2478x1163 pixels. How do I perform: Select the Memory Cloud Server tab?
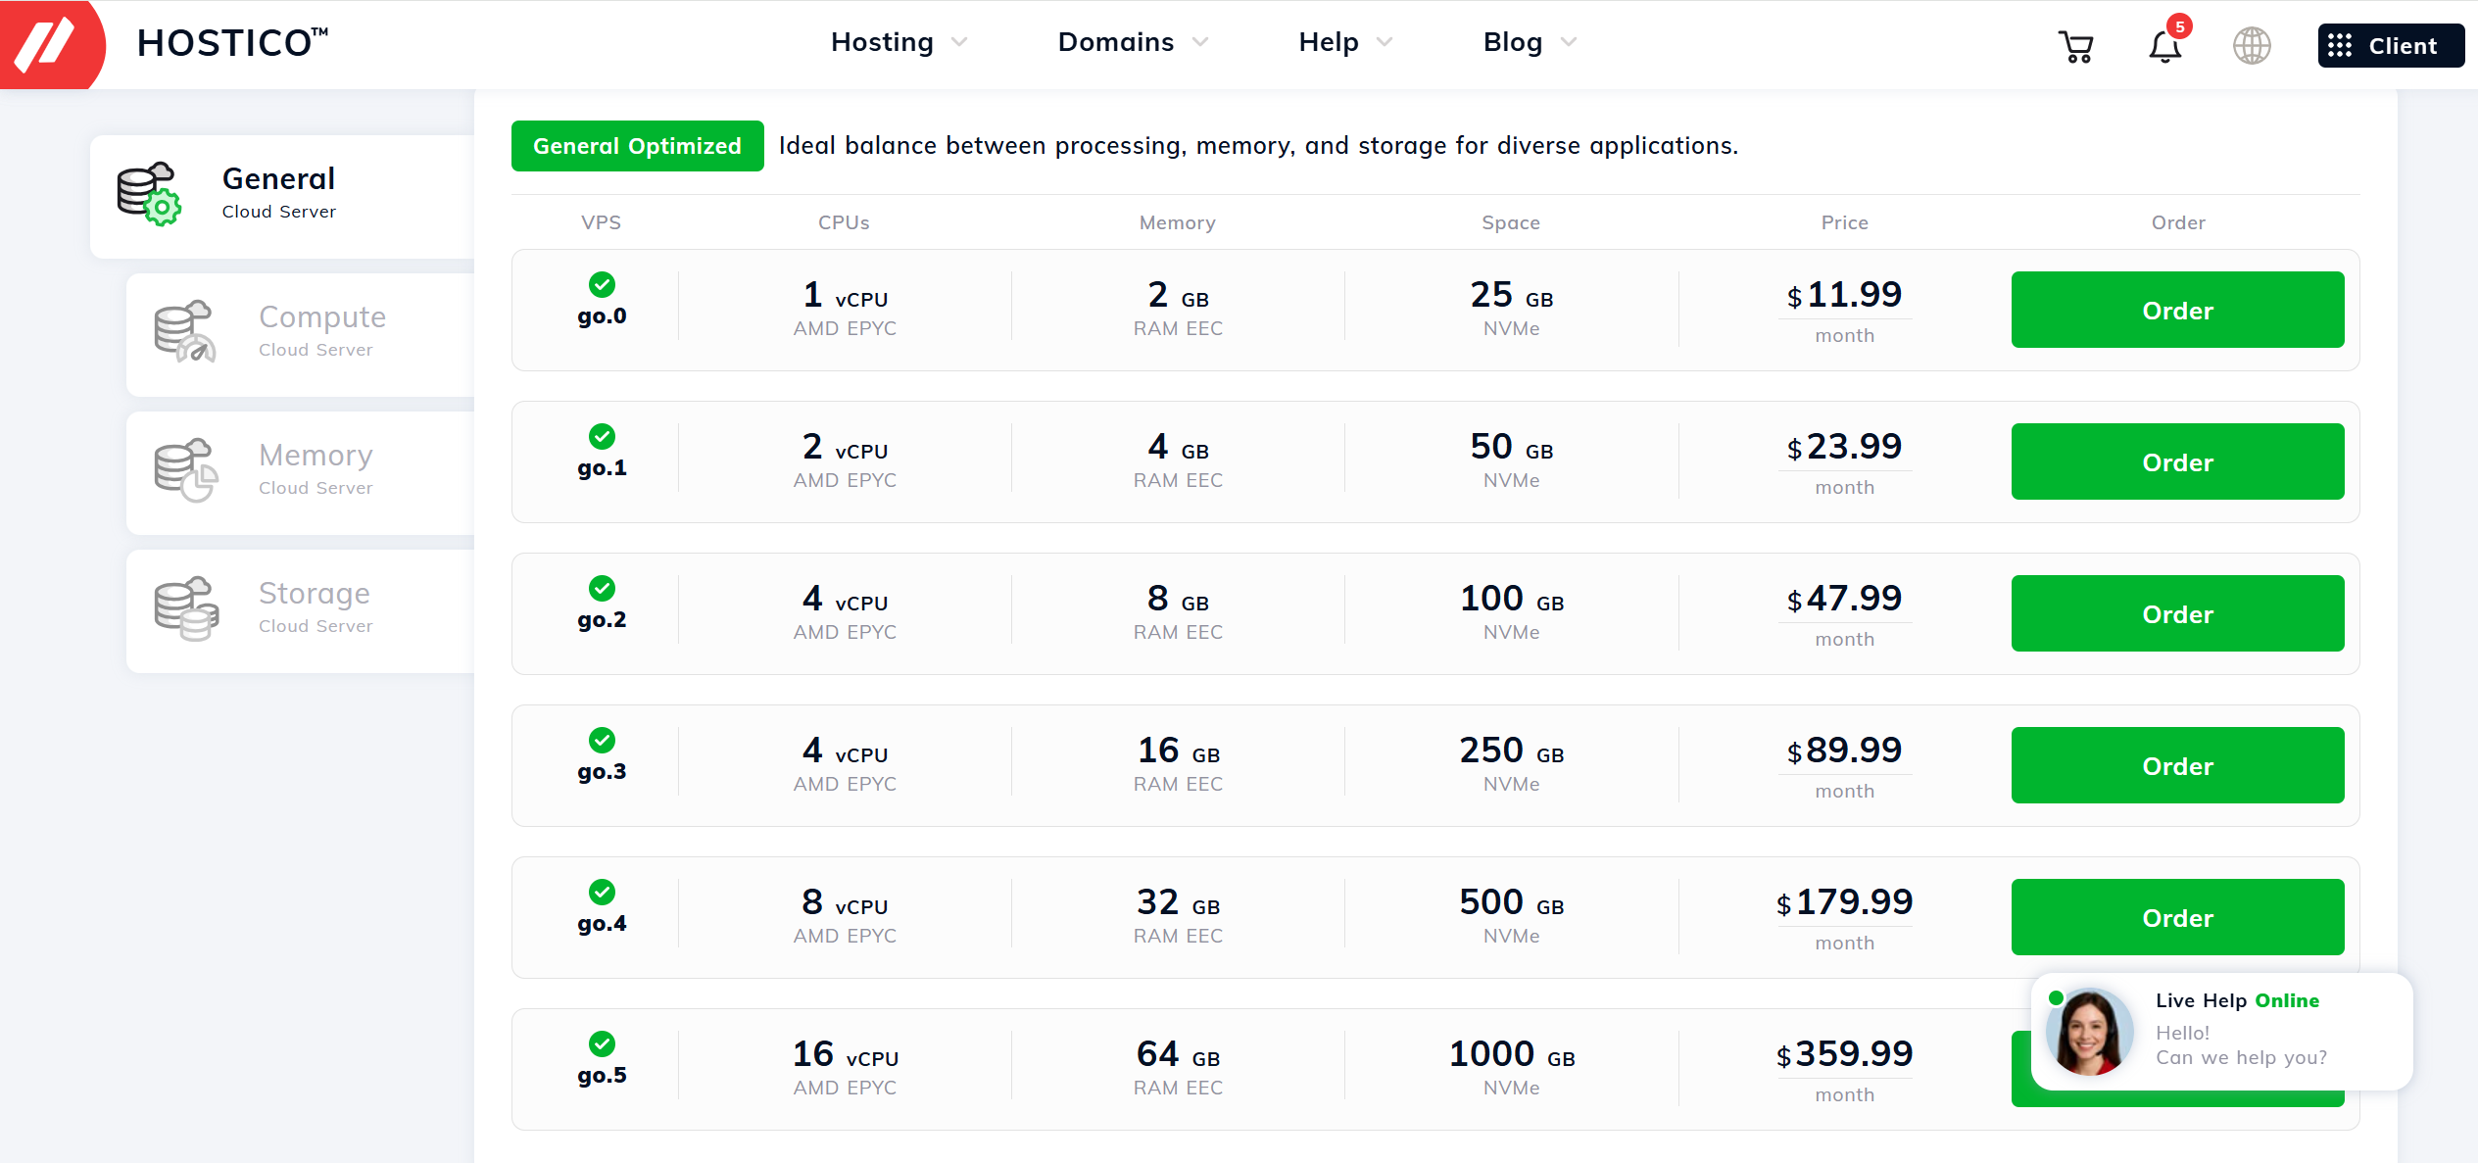(x=300, y=472)
